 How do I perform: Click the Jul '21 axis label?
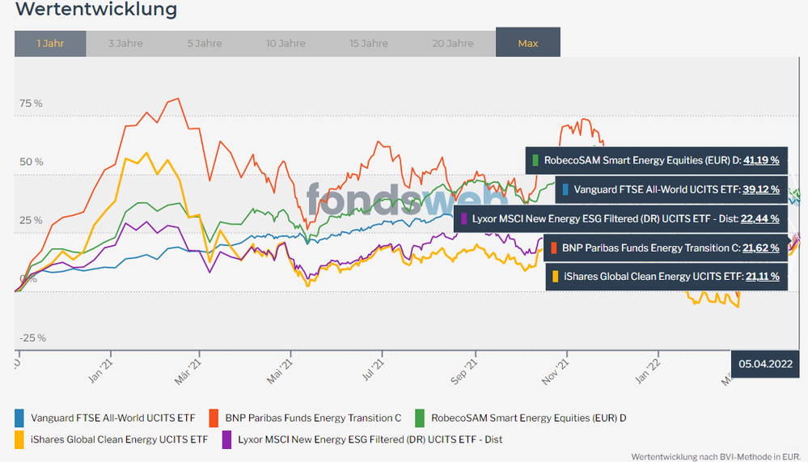[373, 371]
